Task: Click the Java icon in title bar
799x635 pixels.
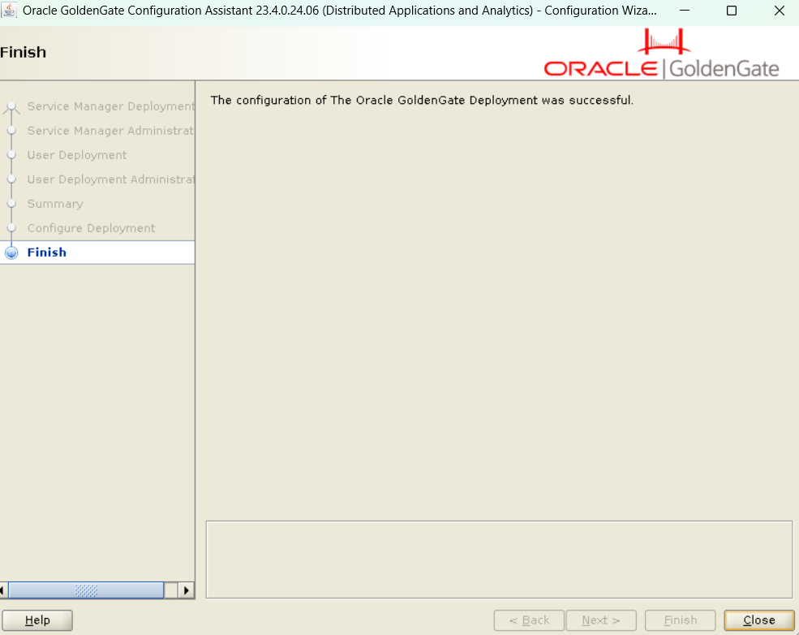Action: pyautogui.click(x=9, y=10)
